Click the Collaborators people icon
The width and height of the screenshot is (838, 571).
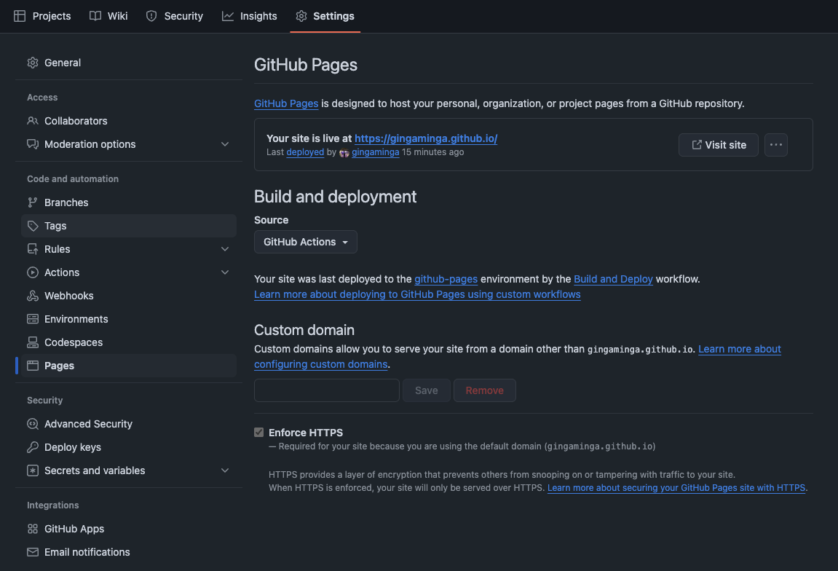coord(33,121)
